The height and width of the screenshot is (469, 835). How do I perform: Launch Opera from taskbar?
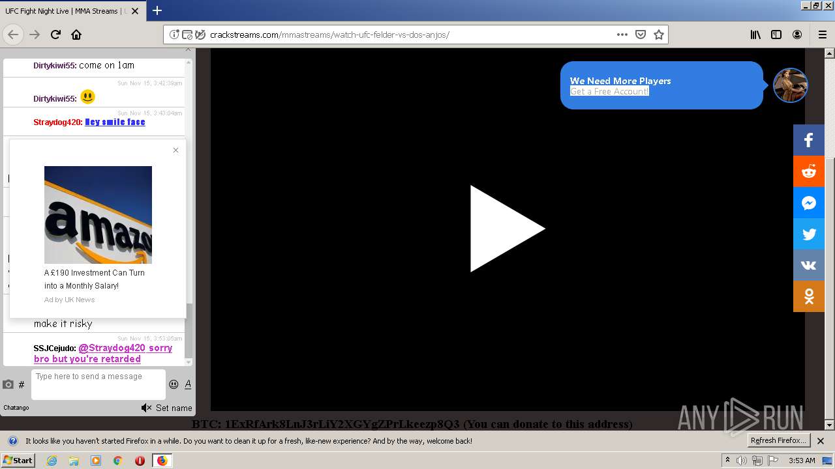tap(140, 461)
